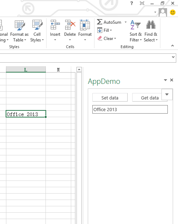Expand the AutoSum dropdown arrow
178x224 pixels.
pos(125,22)
